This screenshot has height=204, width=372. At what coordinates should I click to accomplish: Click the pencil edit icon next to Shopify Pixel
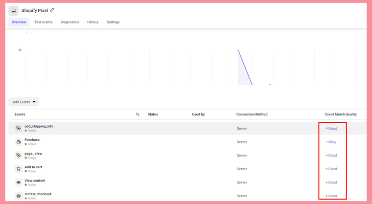[52, 10]
